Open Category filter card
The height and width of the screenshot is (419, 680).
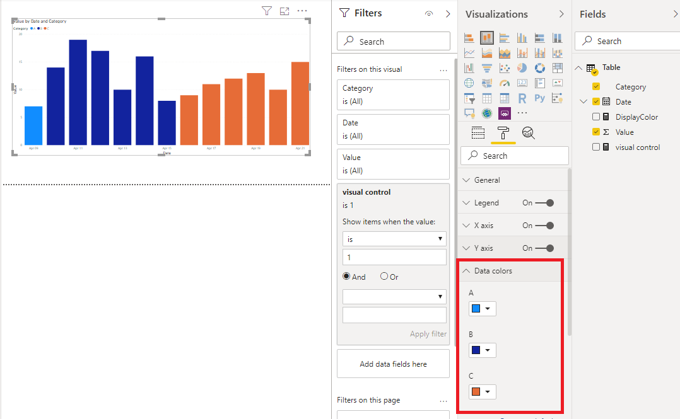coord(393,95)
